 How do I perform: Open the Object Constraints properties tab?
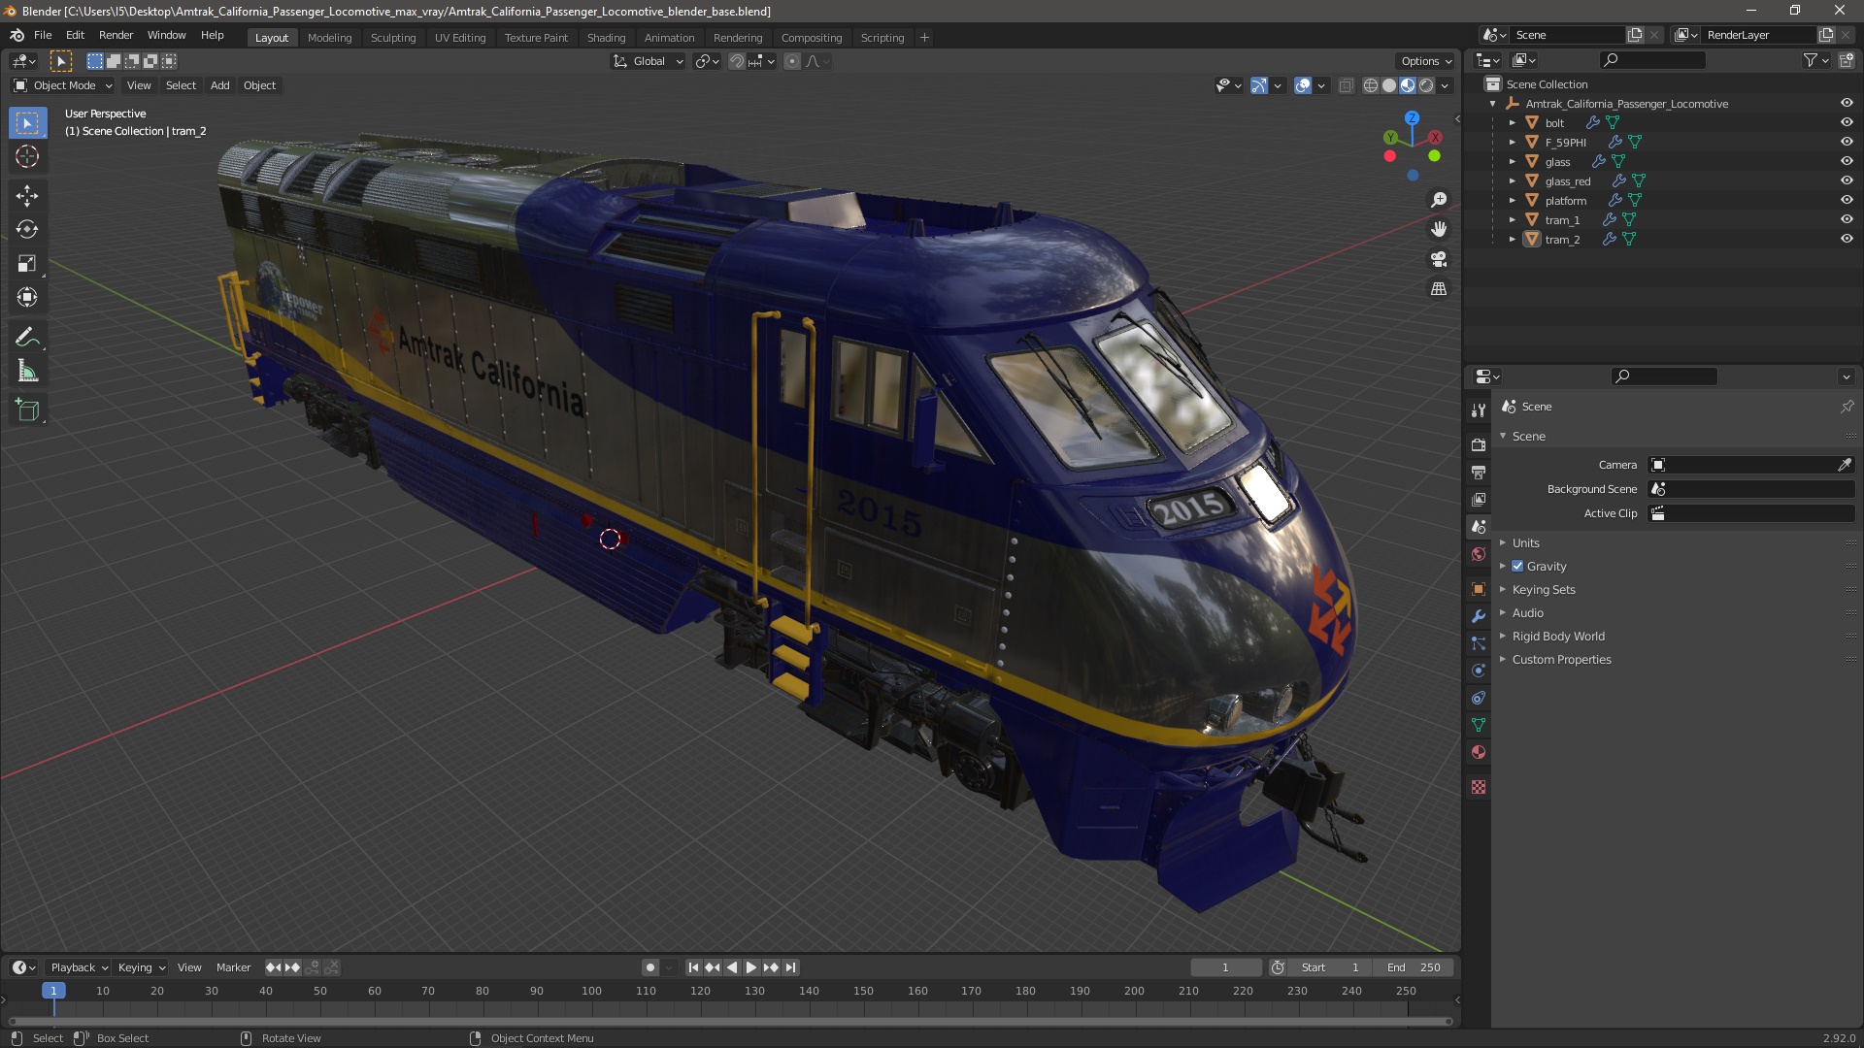pos(1478,698)
